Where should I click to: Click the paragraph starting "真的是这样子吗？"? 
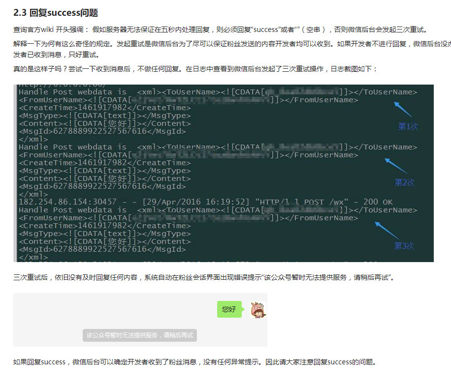pos(195,69)
